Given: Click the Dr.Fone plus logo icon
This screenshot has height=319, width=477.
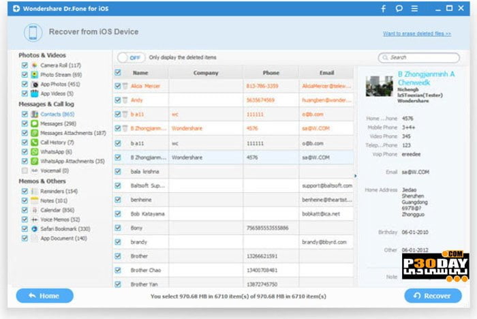Looking at the screenshot, I should (x=16, y=9).
